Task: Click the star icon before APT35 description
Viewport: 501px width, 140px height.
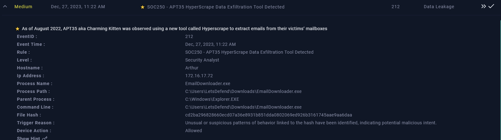Action: point(18,29)
